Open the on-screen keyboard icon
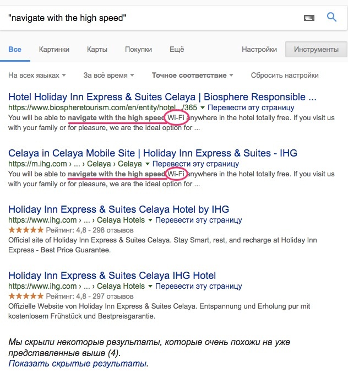This screenshot has width=348, height=372. pos(309,18)
